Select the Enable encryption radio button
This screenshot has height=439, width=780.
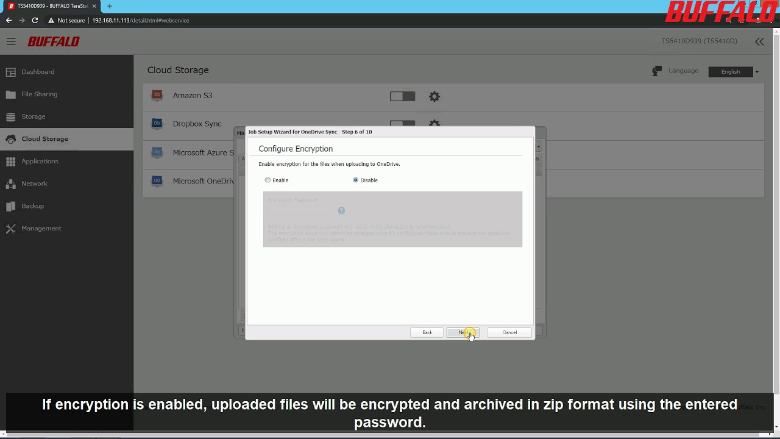point(268,180)
